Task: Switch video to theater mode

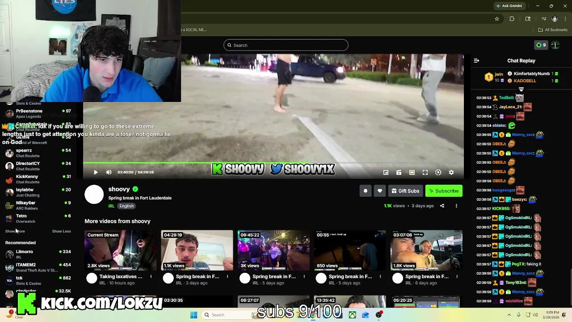Action: point(412,172)
